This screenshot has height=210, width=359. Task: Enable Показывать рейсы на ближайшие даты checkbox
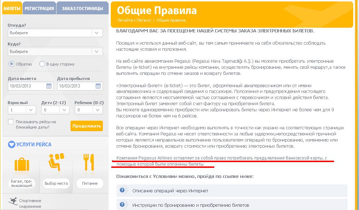coord(10,122)
